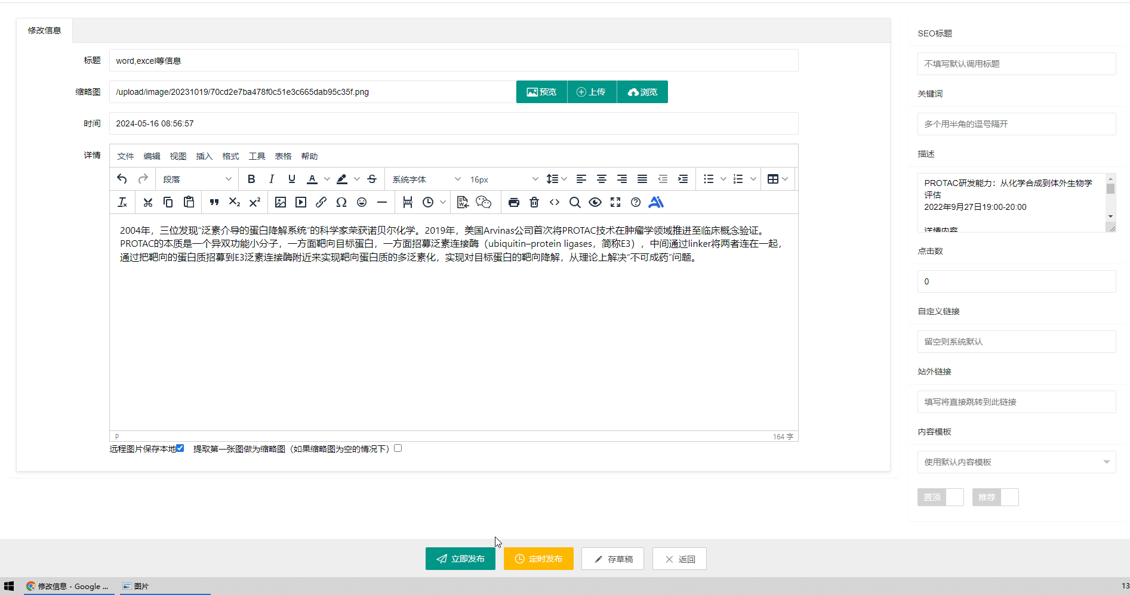Apply subscript formatting
Viewport: 1130px width, 595px height.
coord(235,202)
